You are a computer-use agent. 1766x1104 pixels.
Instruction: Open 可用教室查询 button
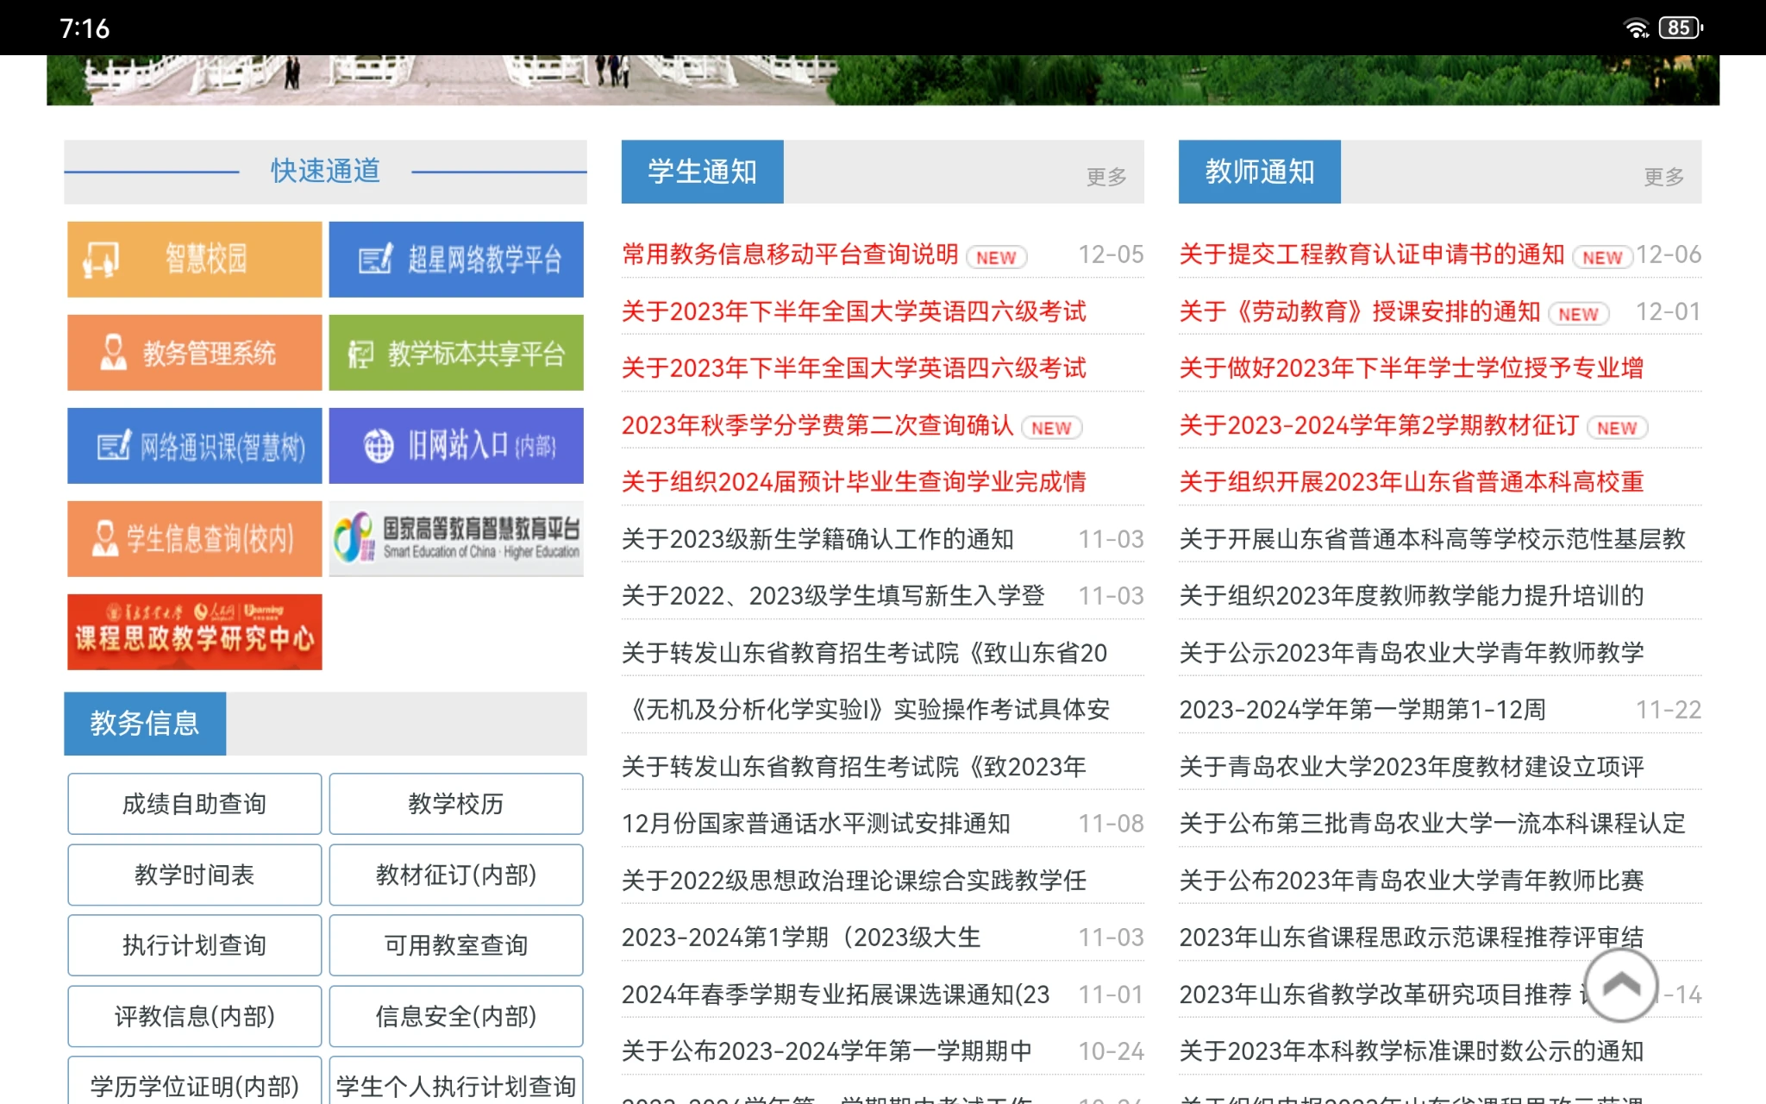[455, 945]
